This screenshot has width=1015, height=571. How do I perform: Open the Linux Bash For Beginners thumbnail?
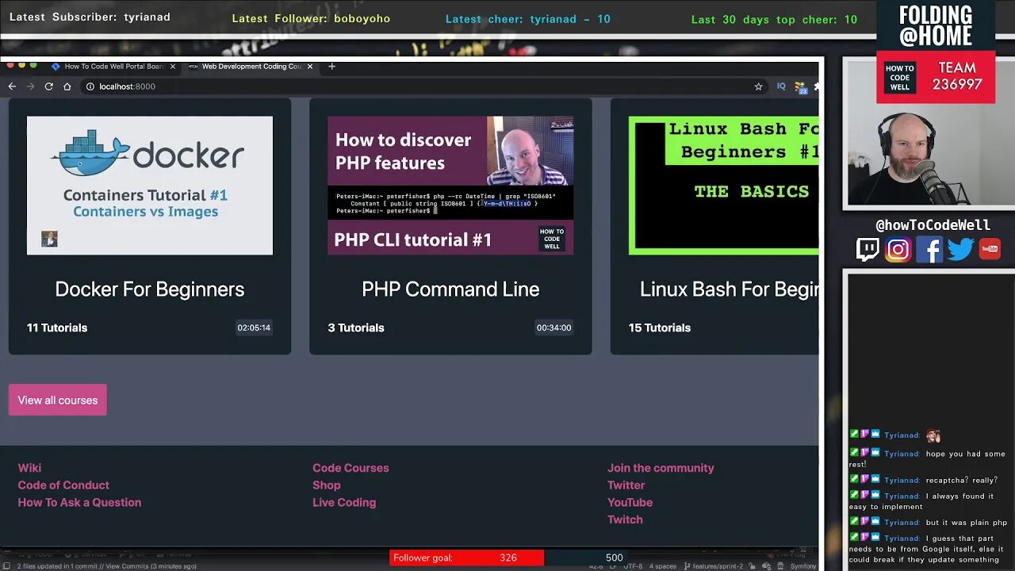tap(723, 186)
